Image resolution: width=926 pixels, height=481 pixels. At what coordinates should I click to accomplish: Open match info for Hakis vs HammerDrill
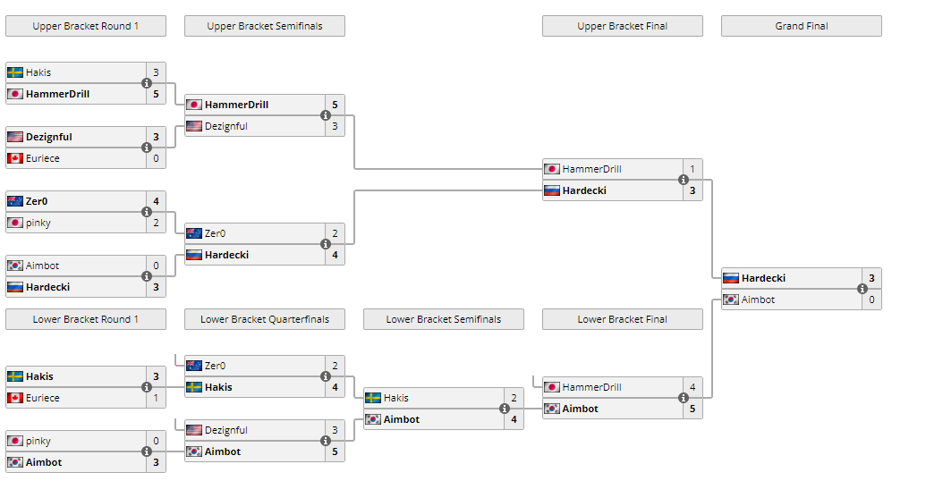coord(147,83)
